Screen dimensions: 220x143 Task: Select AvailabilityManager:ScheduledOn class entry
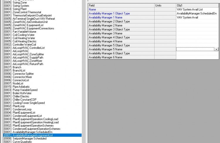coord(32,132)
